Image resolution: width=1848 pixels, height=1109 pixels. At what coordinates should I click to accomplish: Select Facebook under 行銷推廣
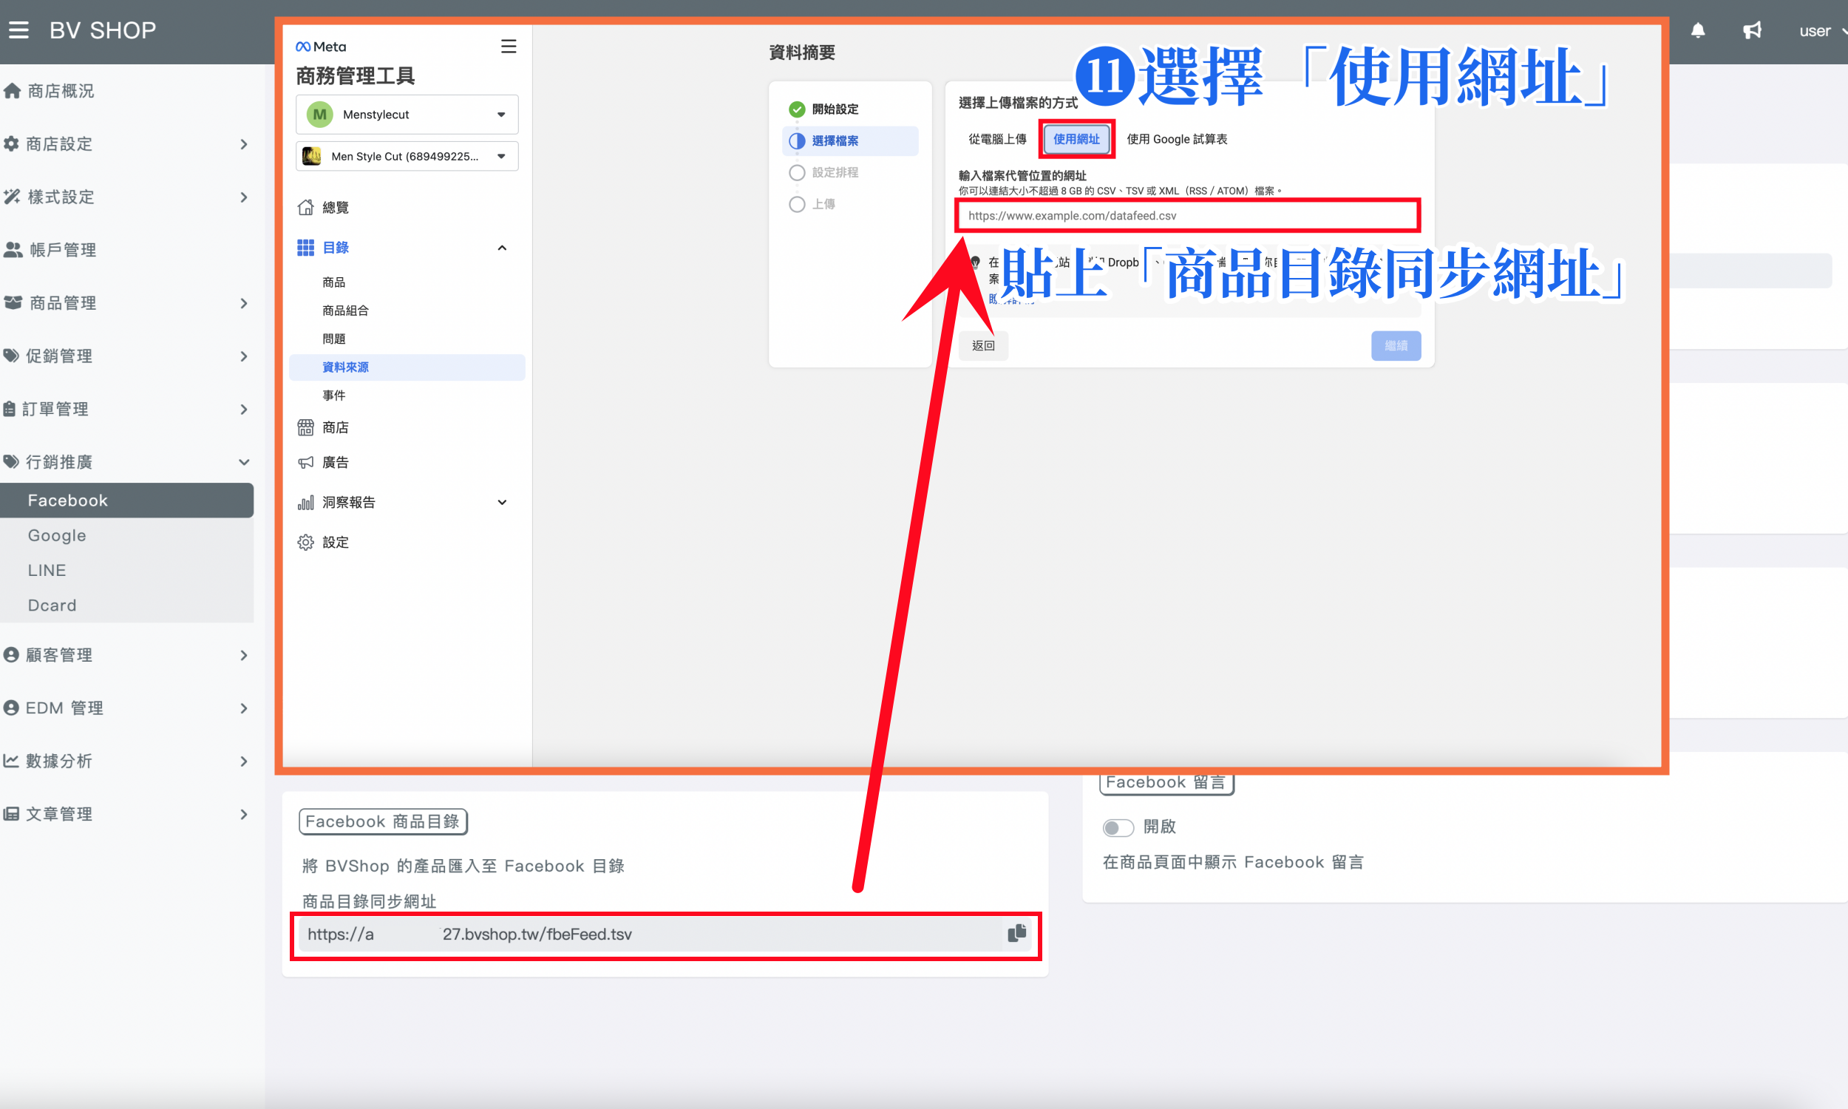click(x=126, y=500)
